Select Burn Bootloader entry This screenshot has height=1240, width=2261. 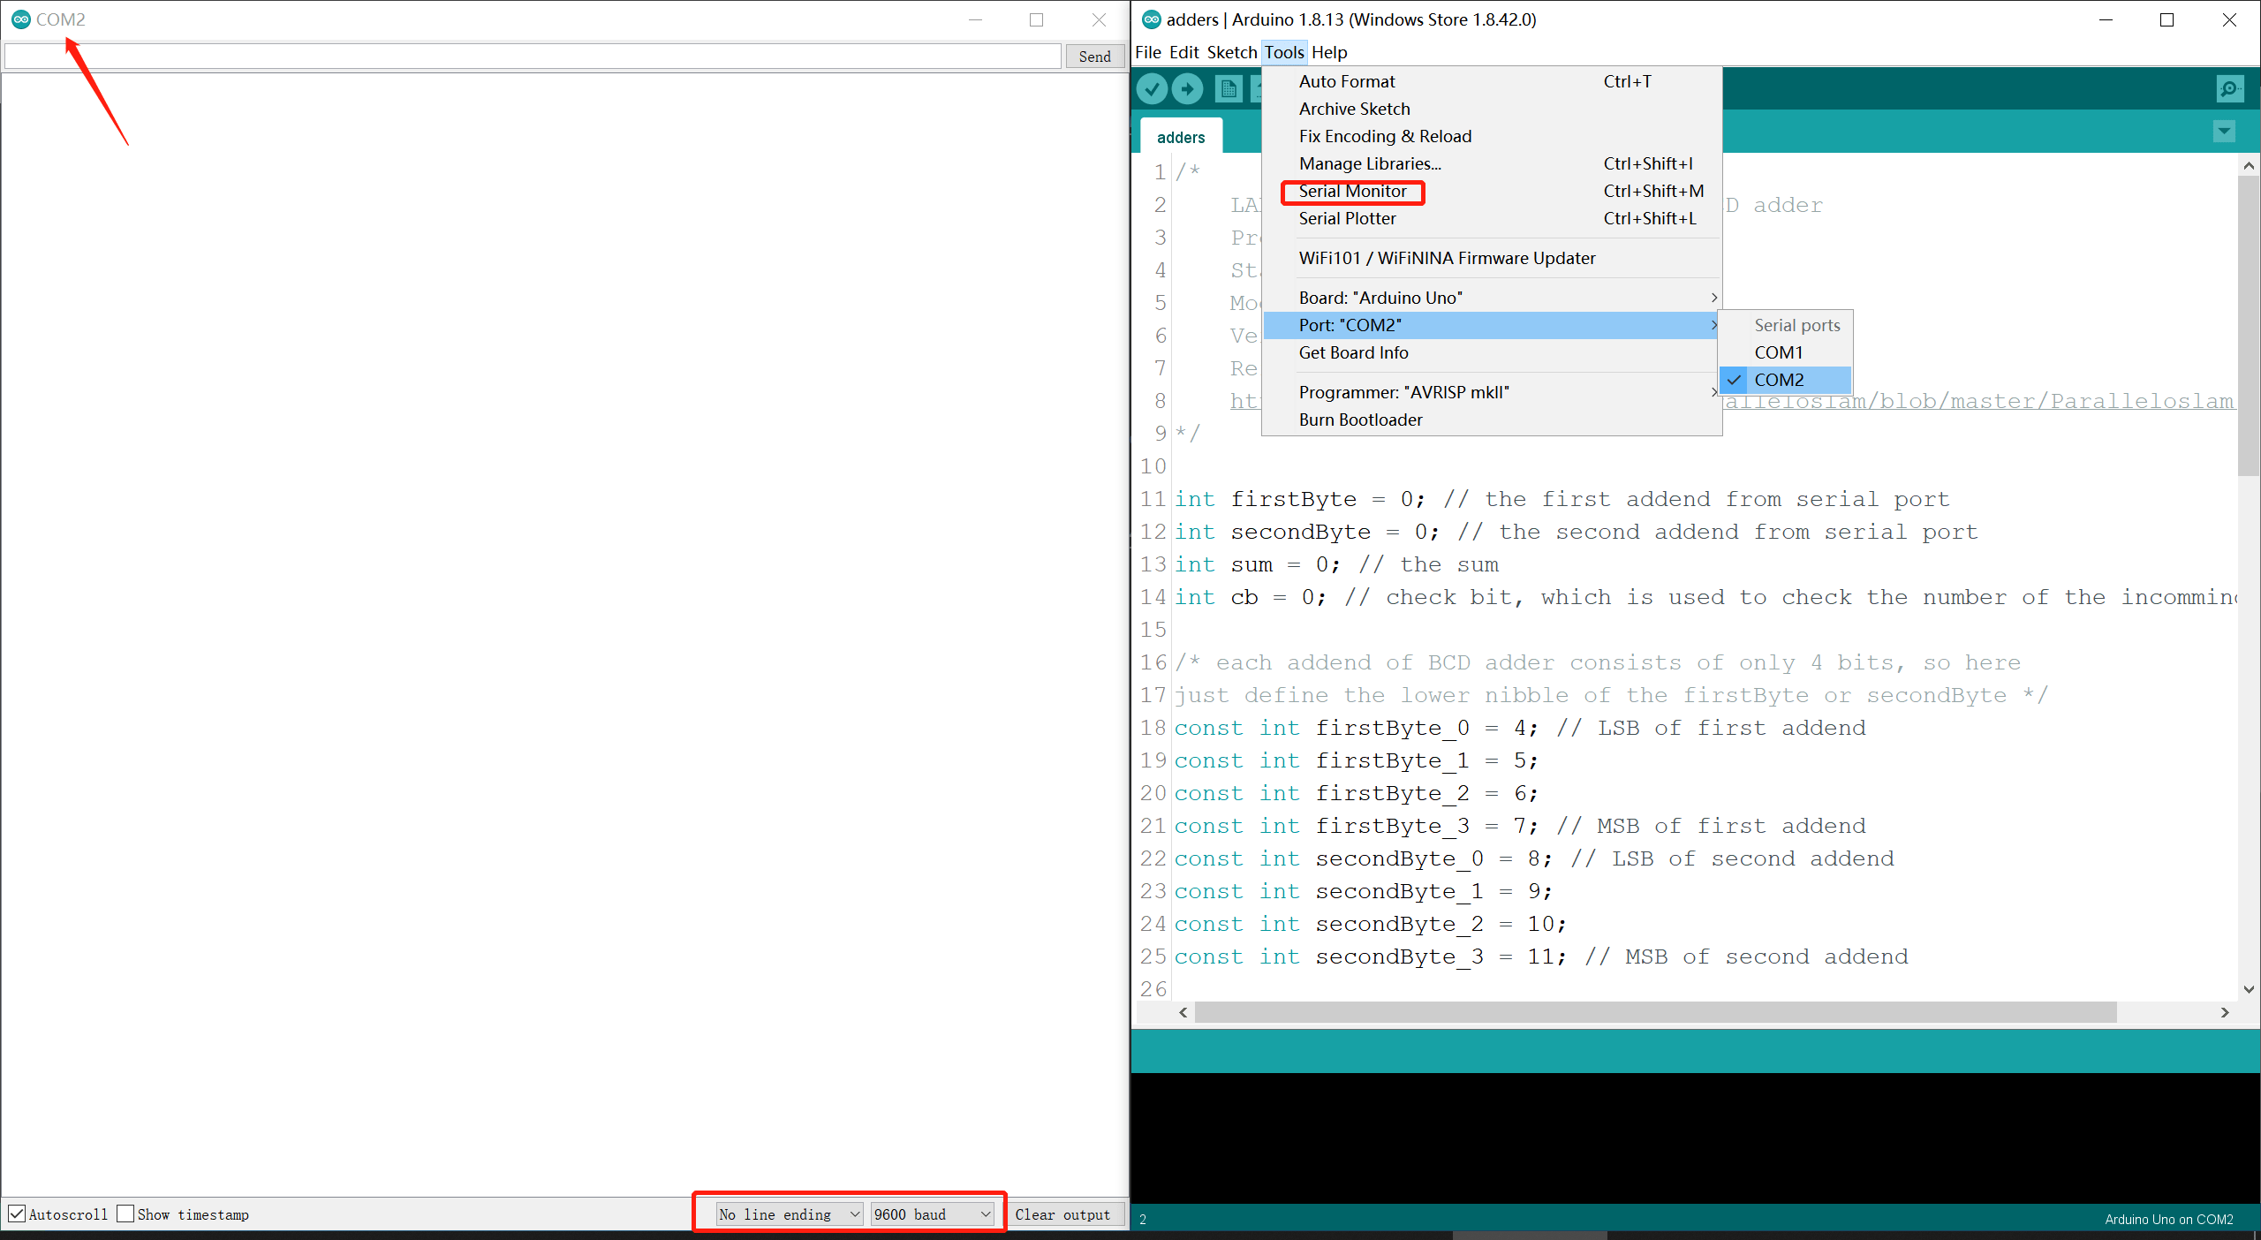coord(1493,420)
